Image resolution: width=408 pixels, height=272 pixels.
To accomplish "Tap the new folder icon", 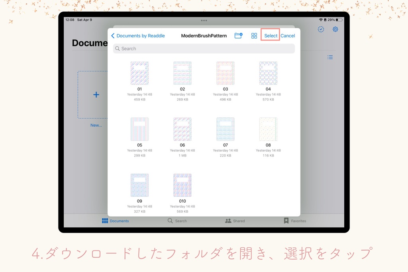I will pyautogui.click(x=238, y=35).
